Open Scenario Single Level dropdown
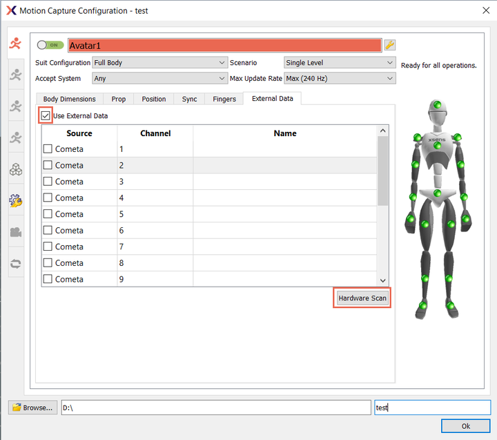Image resolution: width=497 pixels, height=440 pixels. pyautogui.click(x=340, y=62)
